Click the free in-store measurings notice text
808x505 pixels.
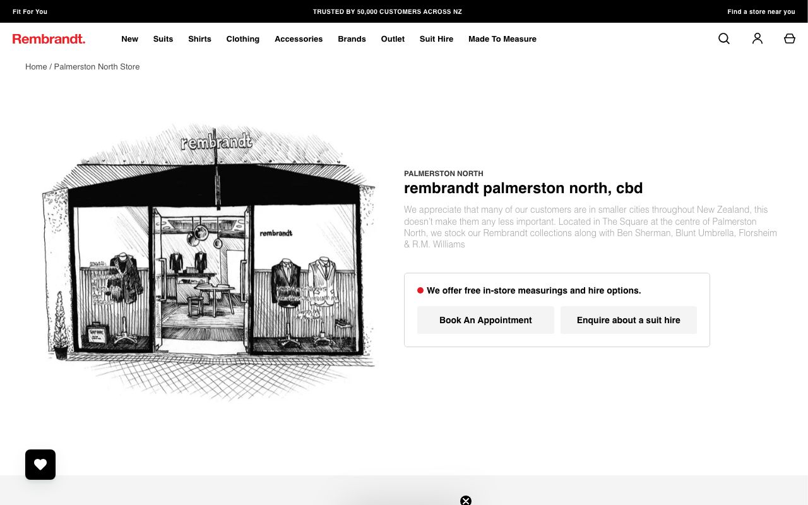534,290
